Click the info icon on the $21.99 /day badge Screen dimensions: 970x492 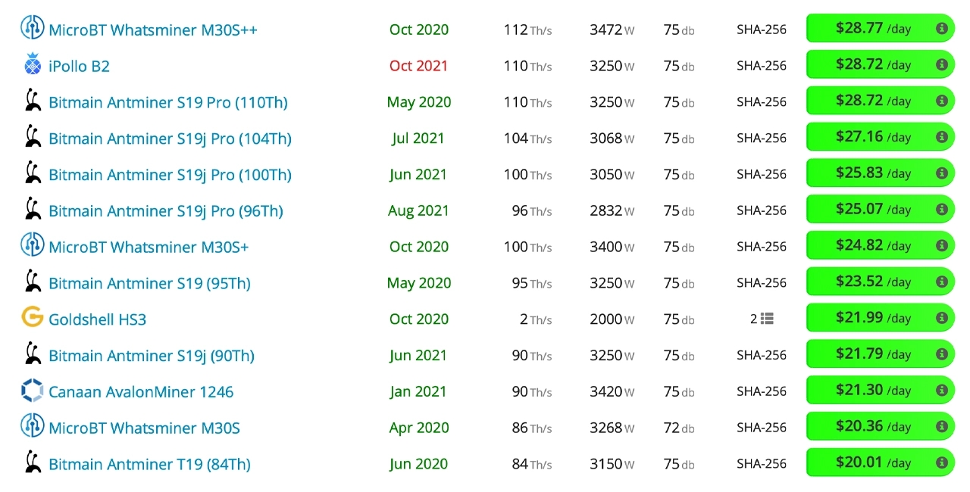point(942,318)
